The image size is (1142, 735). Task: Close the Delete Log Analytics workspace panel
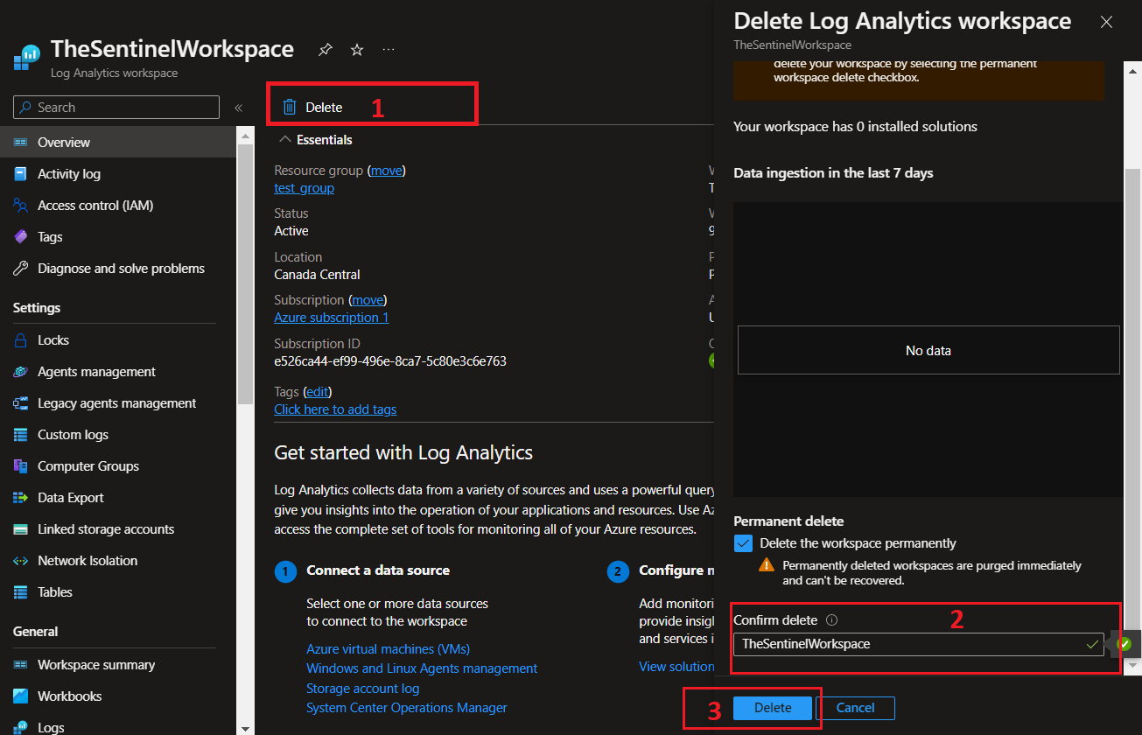(x=1106, y=22)
